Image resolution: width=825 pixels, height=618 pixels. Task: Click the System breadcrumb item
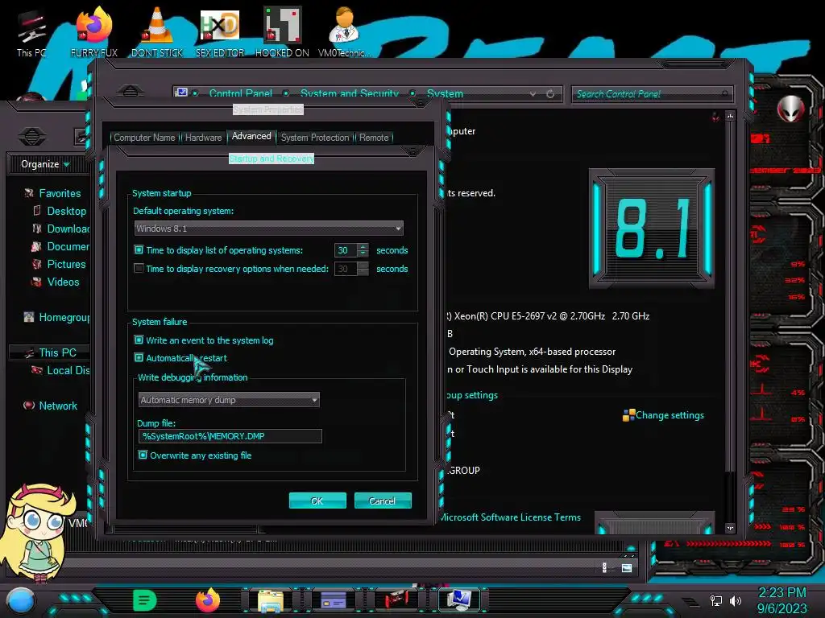click(x=445, y=93)
